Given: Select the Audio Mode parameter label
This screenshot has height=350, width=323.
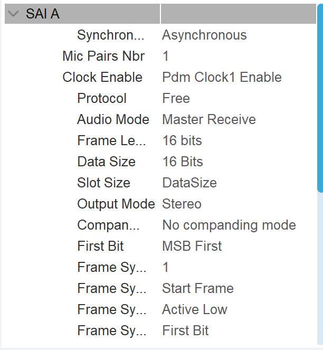Looking at the screenshot, I should [113, 120].
